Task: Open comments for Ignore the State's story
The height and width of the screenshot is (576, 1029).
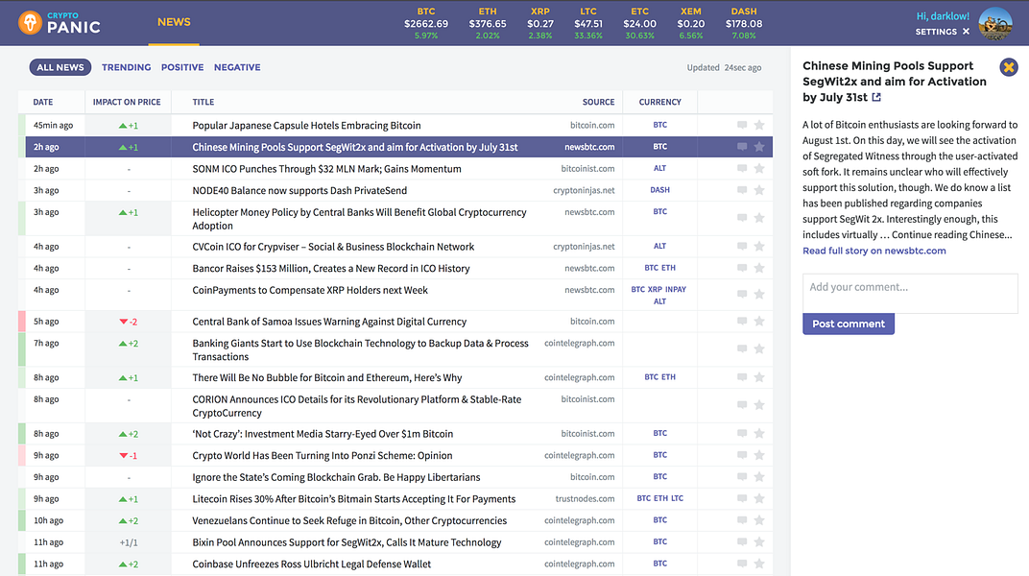Action: coord(742,477)
